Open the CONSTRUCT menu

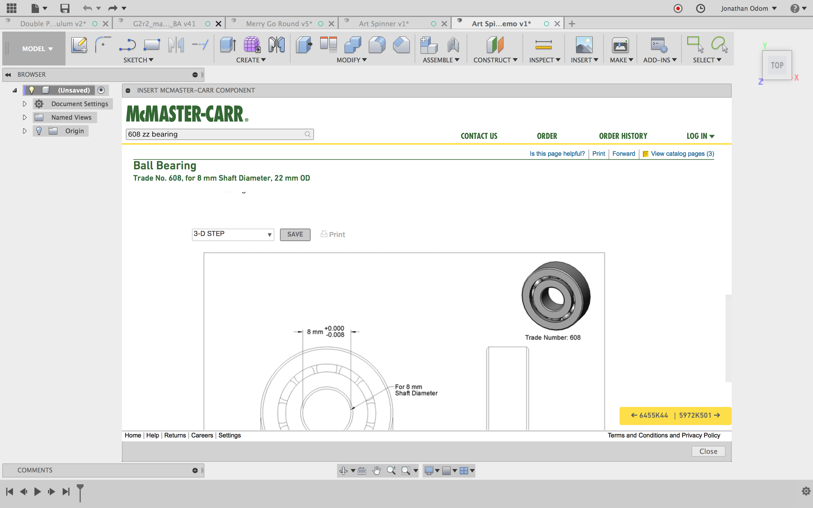click(x=495, y=60)
